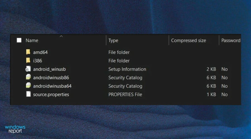Click the Password column header

point(231,41)
